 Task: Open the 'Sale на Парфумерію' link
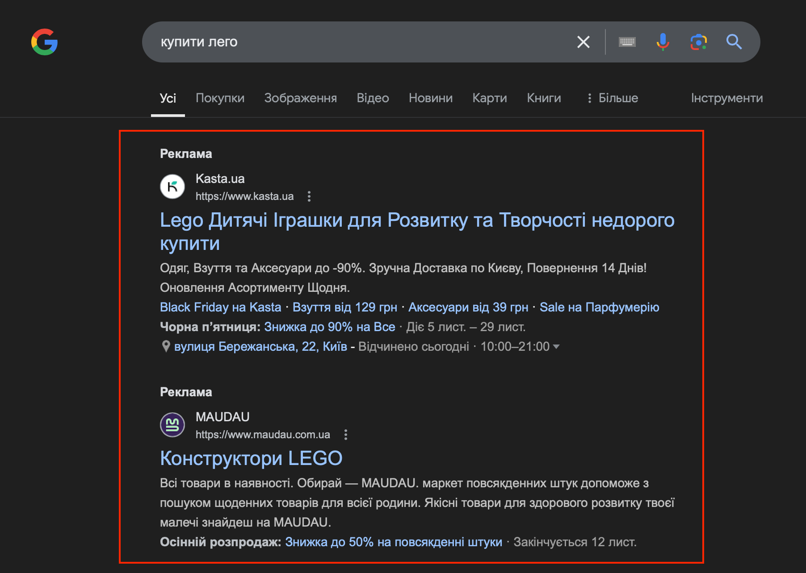click(600, 307)
